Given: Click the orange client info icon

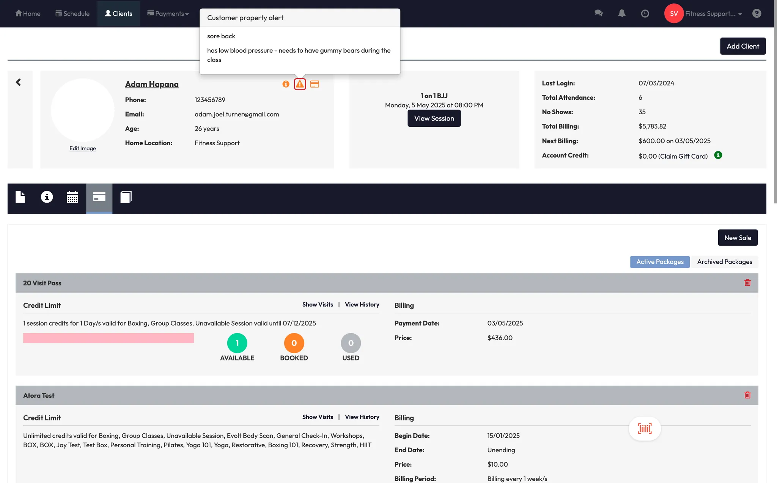Looking at the screenshot, I should click(x=286, y=84).
